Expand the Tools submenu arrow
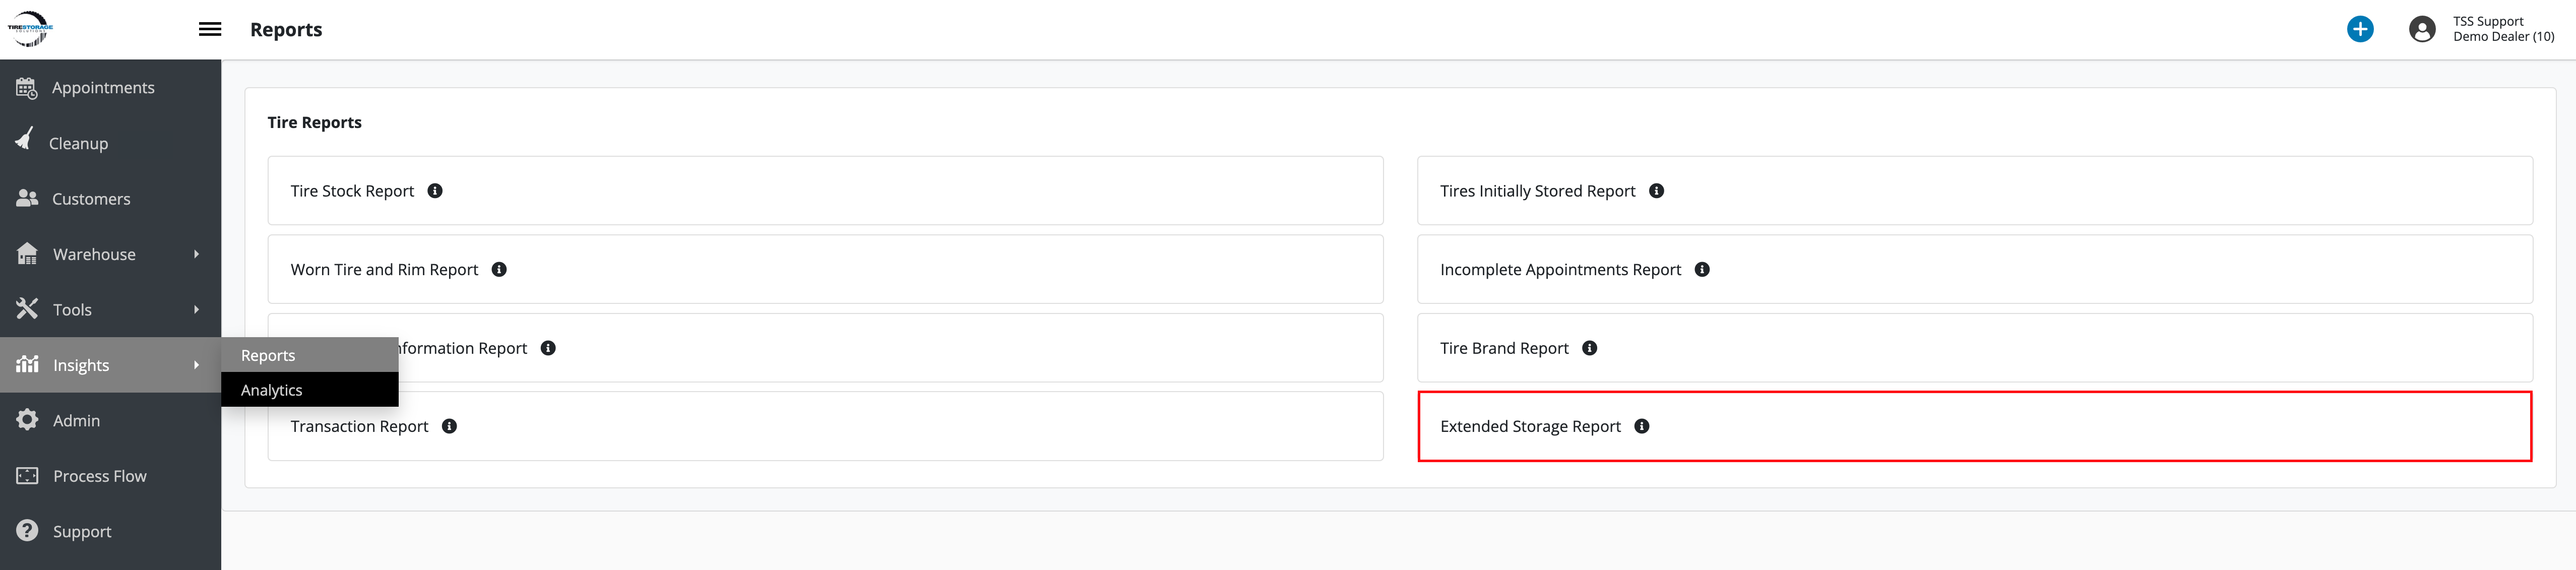This screenshot has width=2576, height=570. point(196,310)
